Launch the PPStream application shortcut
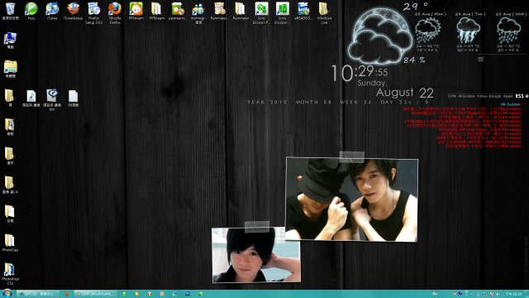 136,11
